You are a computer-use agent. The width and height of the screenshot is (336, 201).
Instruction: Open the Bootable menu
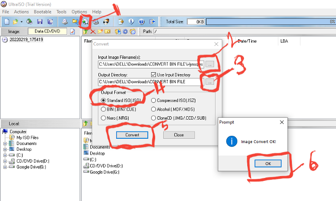(x=43, y=12)
